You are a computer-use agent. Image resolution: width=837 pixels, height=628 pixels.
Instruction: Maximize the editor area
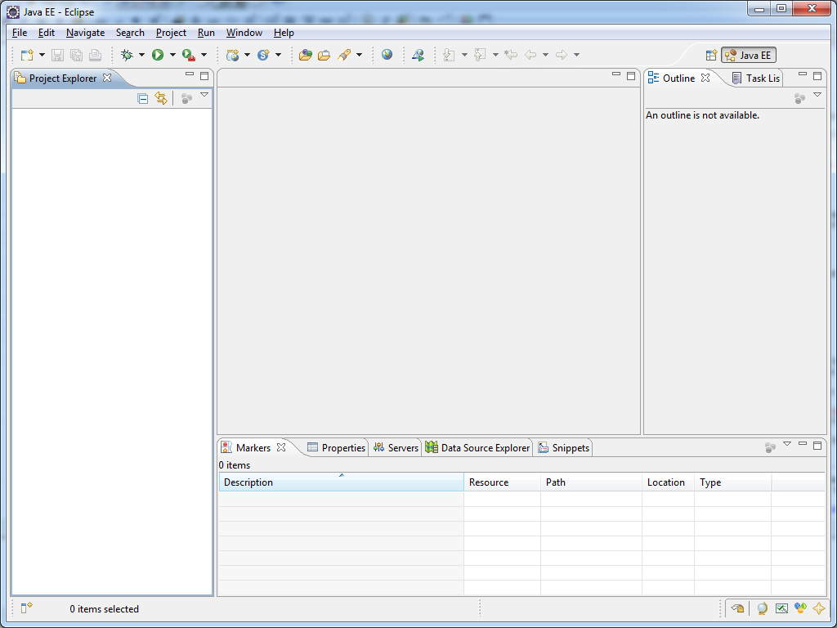click(631, 76)
